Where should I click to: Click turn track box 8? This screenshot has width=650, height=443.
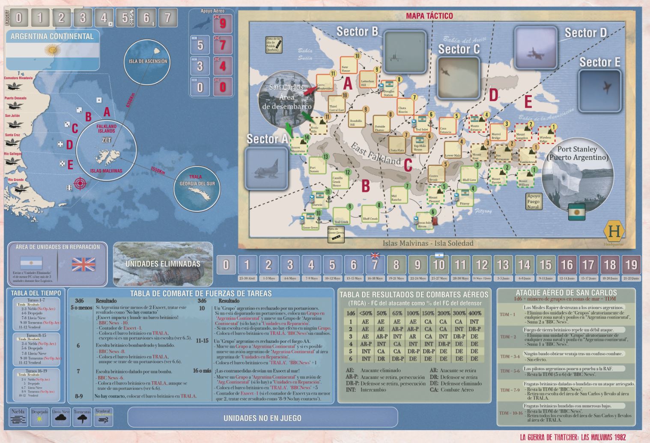pyautogui.click(x=396, y=265)
